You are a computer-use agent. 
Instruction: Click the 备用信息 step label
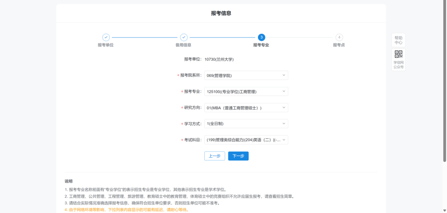[x=184, y=45]
